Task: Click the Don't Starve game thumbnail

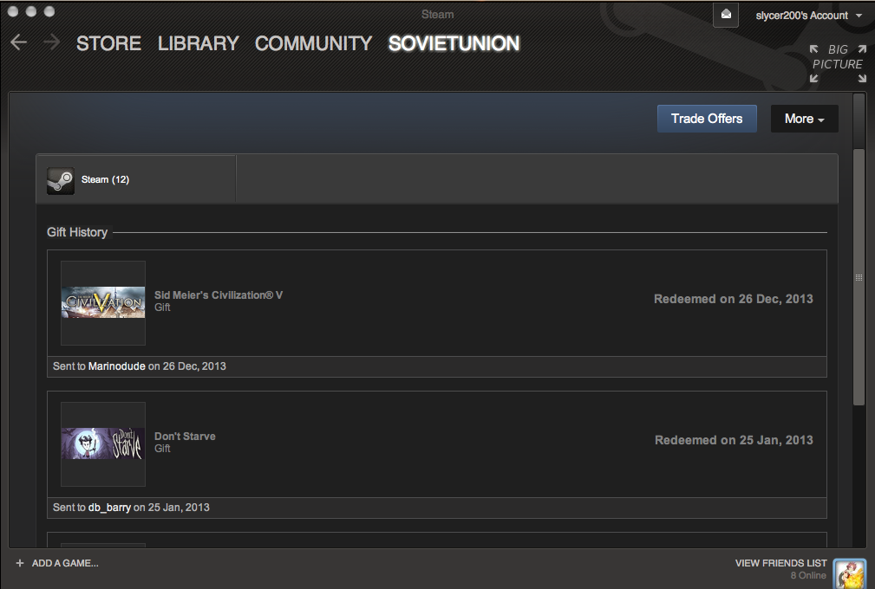Action: 103,443
